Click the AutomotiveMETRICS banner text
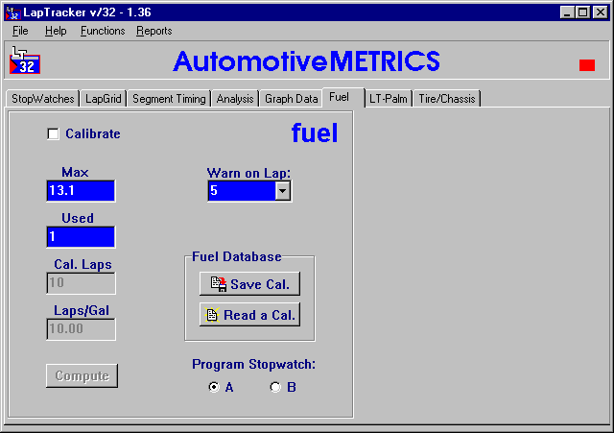The width and height of the screenshot is (614, 433). (x=307, y=61)
